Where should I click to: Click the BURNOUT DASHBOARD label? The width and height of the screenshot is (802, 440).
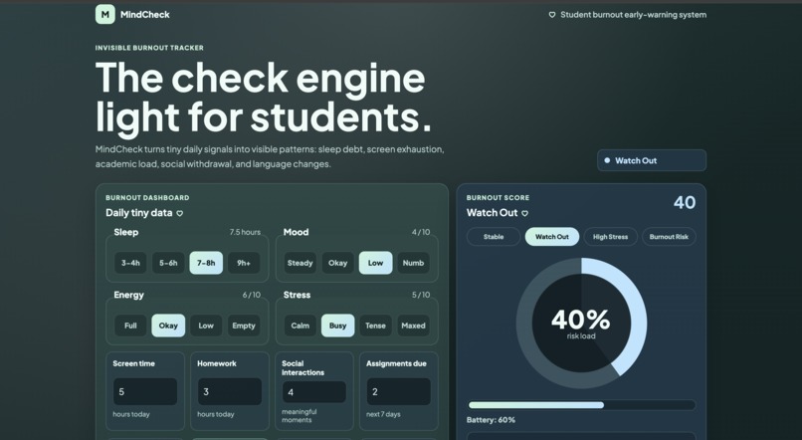coord(147,197)
